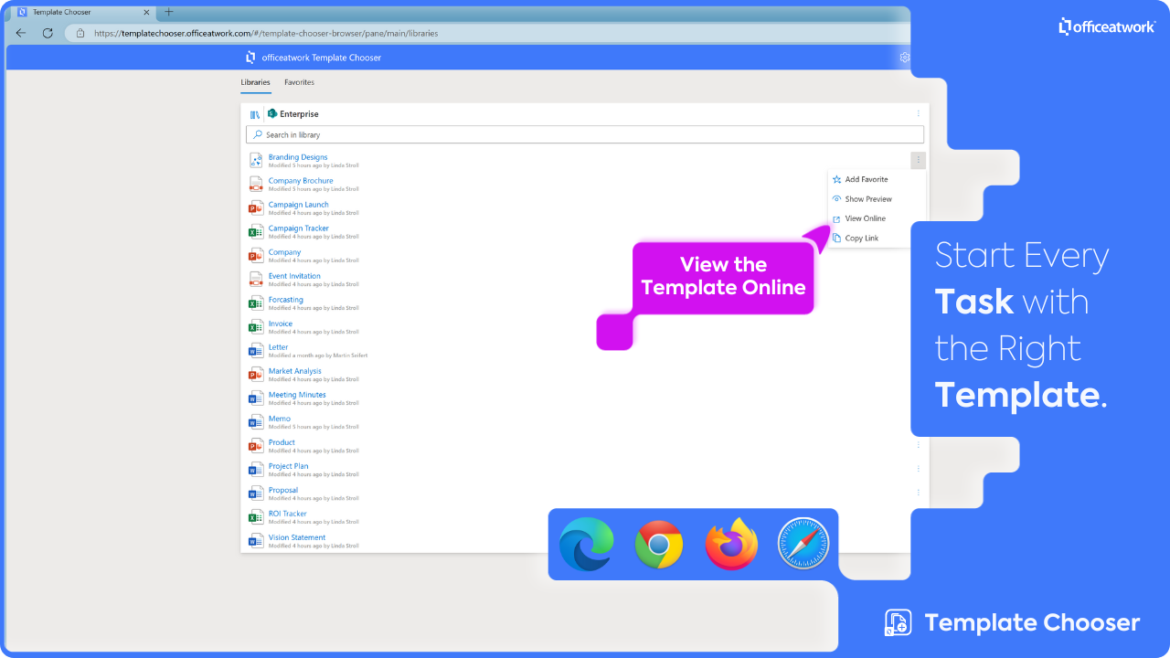1170x658 pixels.
Task: Open more options for Project Plan row
Action: (x=919, y=469)
